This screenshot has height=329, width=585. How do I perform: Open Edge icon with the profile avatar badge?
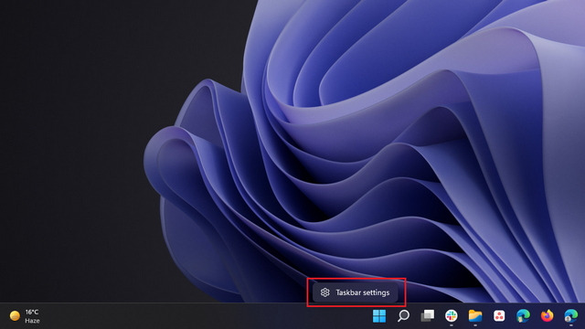[x=570, y=316]
